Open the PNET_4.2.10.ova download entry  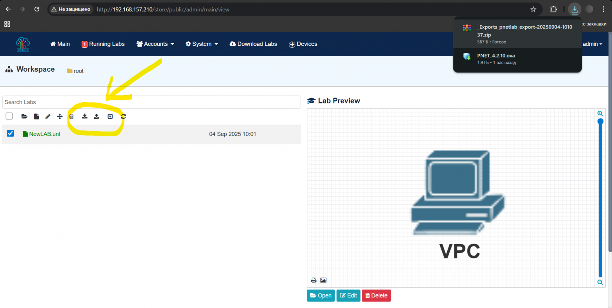click(517, 59)
